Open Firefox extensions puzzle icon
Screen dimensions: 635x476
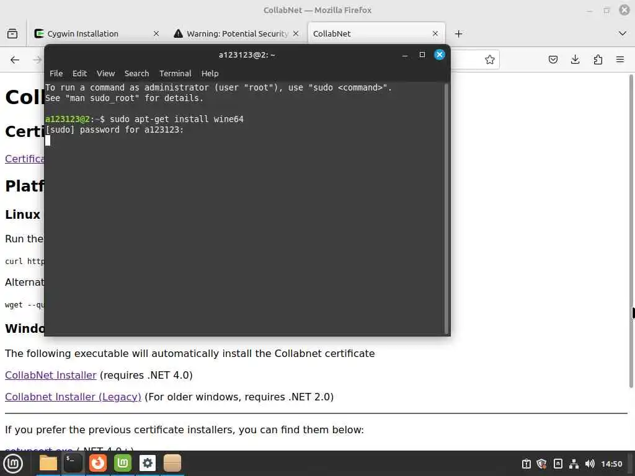598,60
